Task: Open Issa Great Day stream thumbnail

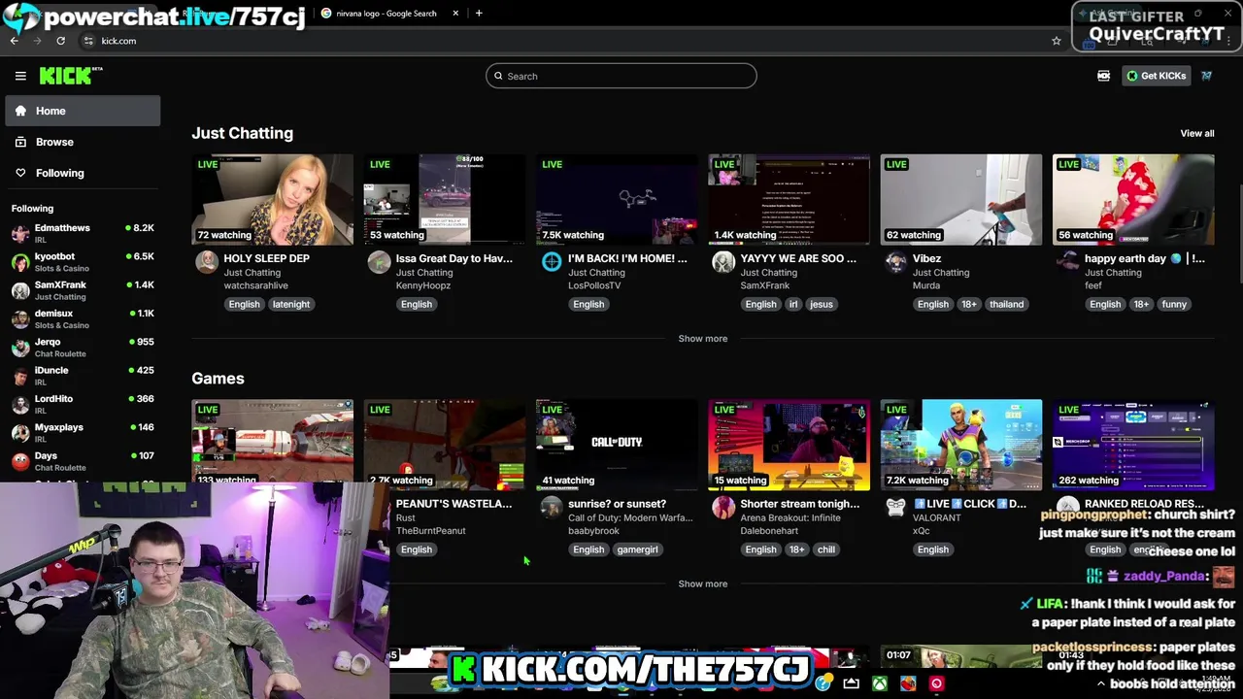Action: 445,199
